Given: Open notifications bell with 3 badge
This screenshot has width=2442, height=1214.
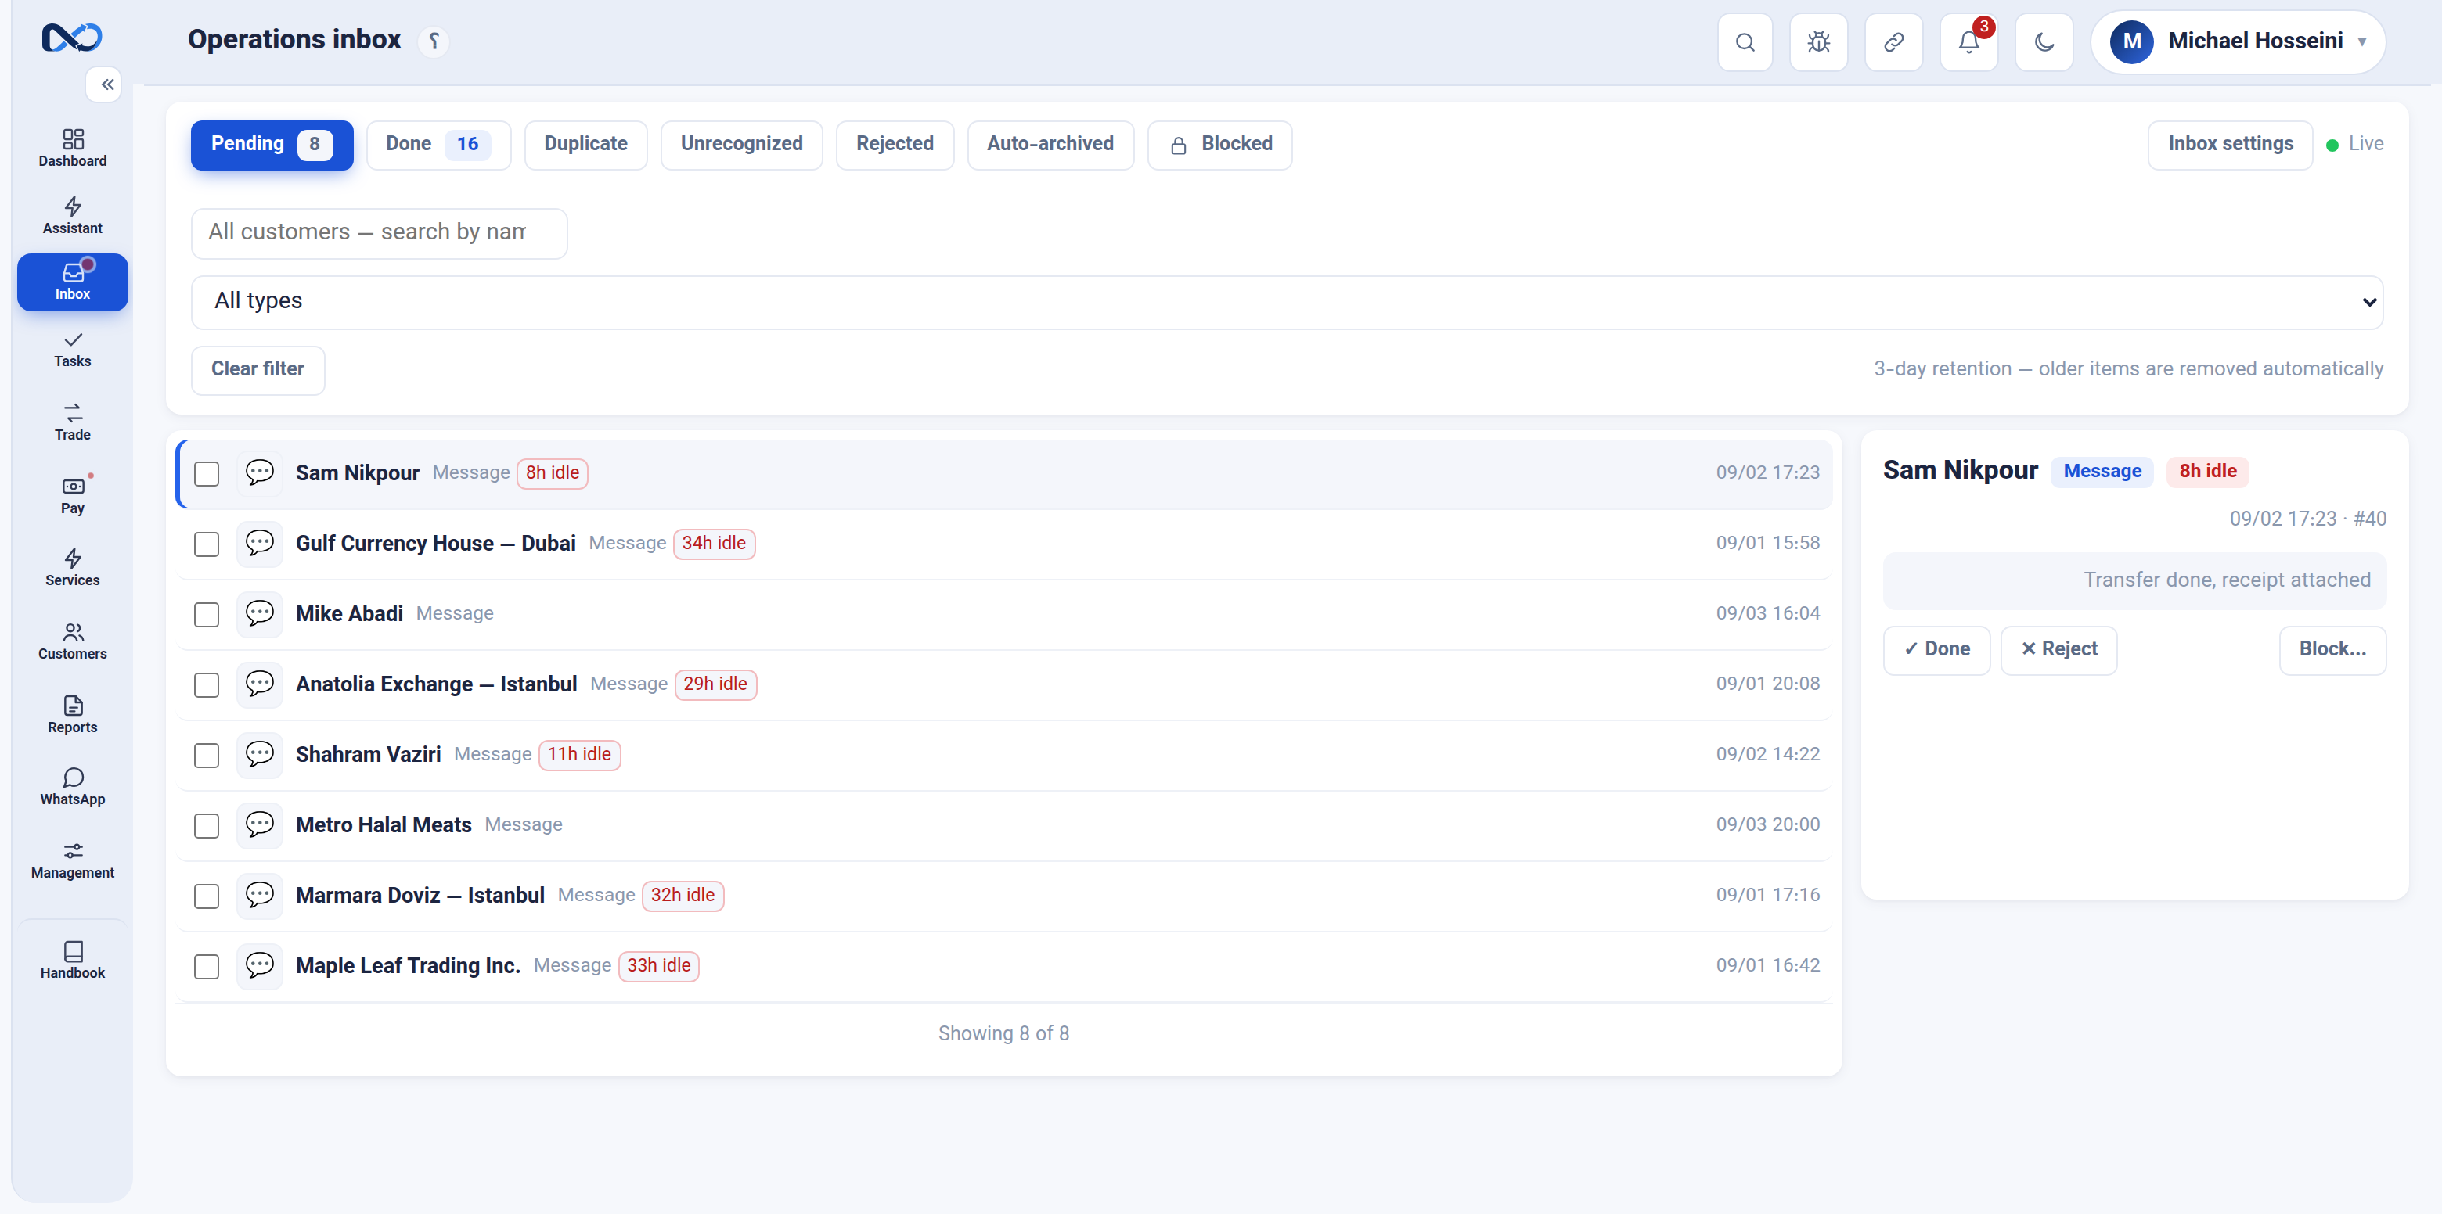Looking at the screenshot, I should (1969, 41).
